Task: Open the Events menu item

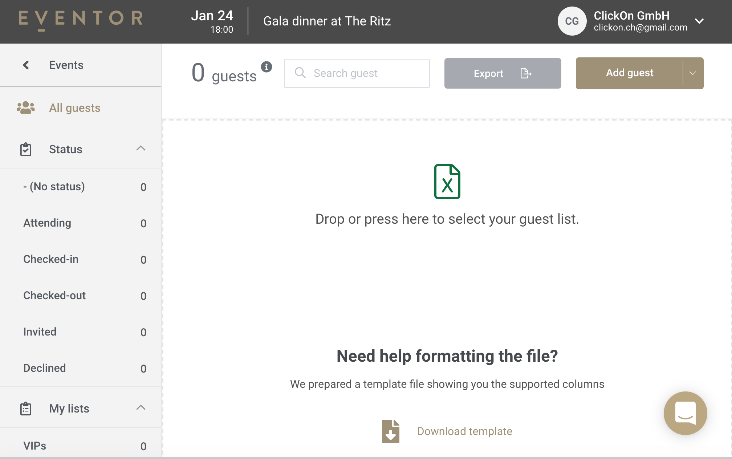Action: (81, 65)
